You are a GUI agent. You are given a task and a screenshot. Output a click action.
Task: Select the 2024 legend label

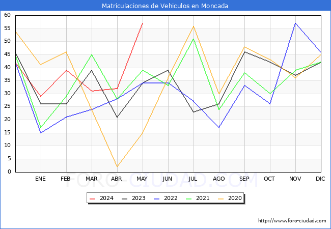(106, 198)
